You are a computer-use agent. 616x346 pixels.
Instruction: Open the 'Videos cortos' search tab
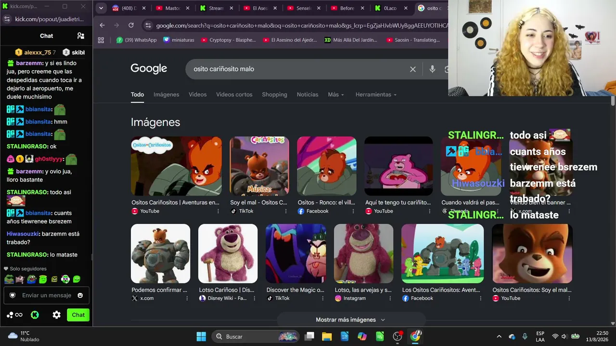(x=234, y=95)
